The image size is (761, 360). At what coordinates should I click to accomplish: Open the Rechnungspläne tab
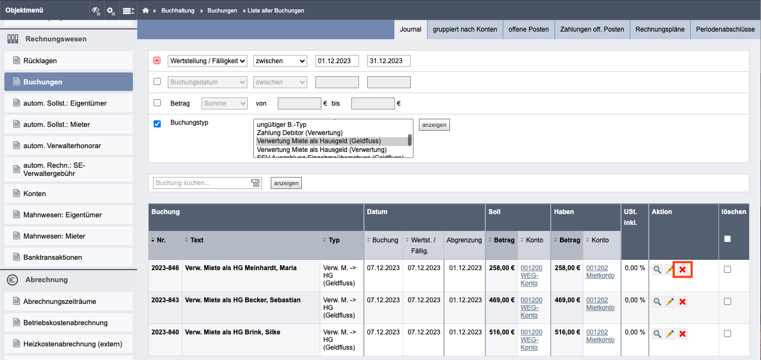pyautogui.click(x=660, y=29)
